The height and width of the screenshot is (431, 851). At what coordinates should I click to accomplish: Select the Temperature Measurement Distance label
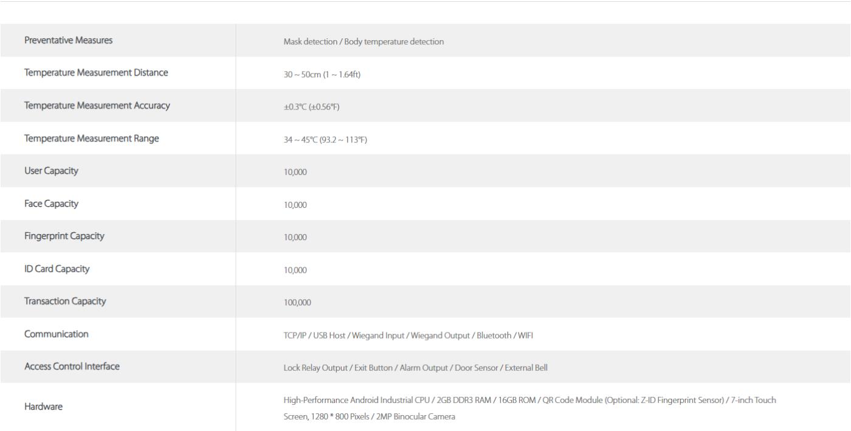pyautogui.click(x=96, y=73)
